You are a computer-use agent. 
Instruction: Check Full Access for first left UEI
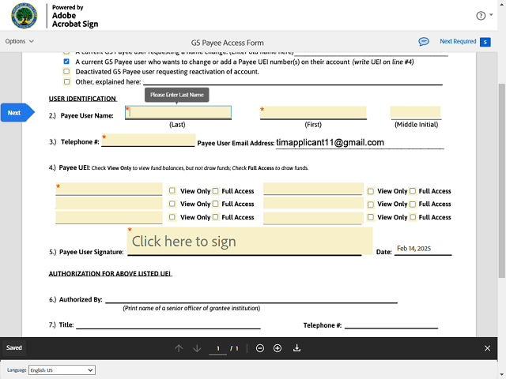tap(215, 191)
